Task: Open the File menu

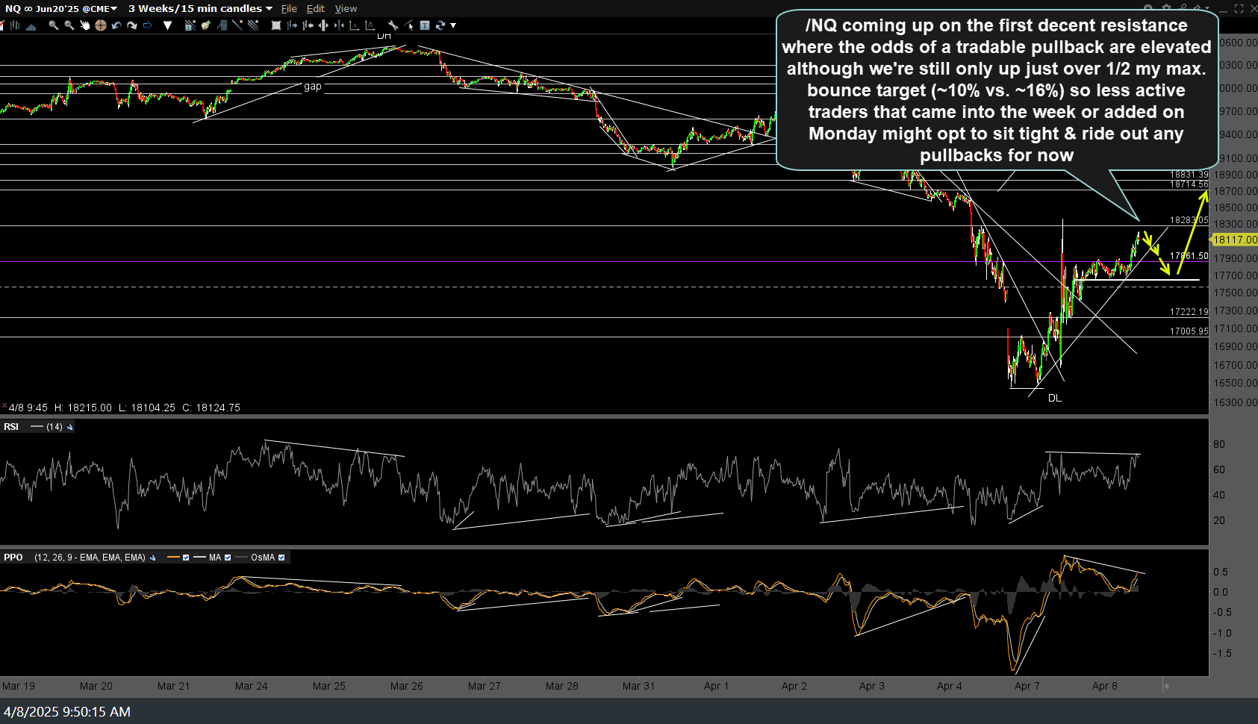Action: click(289, 8)
